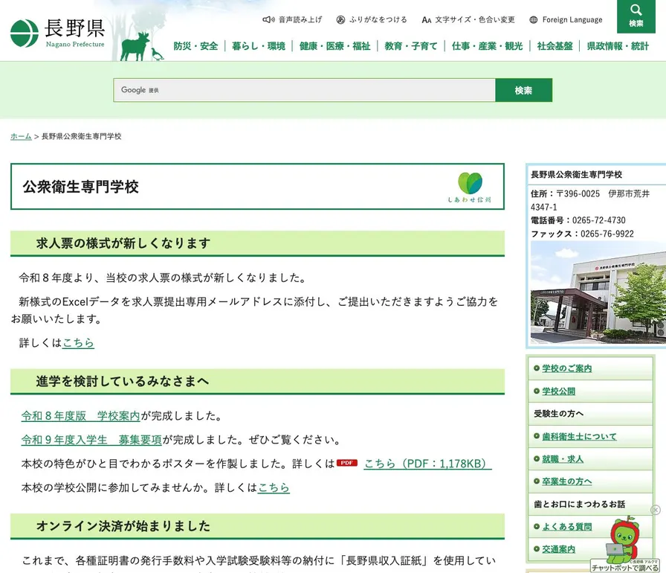Click the globe Foreign Language icon
The width and height of the screenshot is (666, 573).
click(x=534, y=19)
